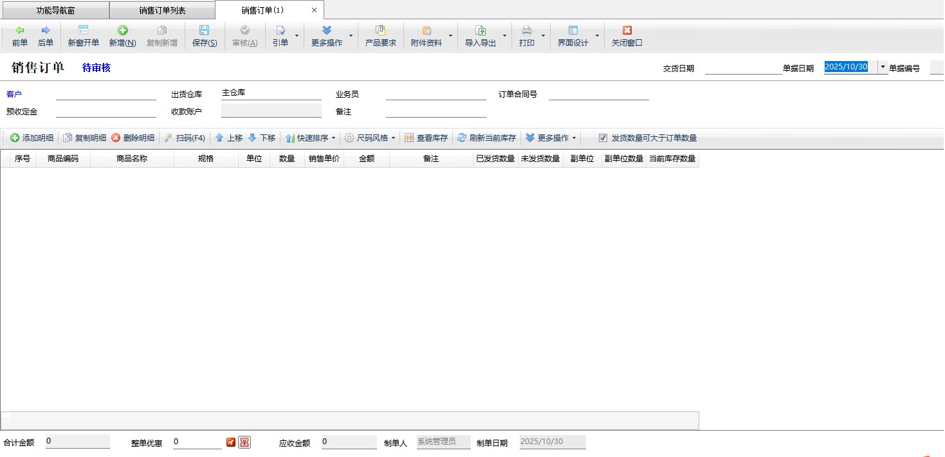Go to next order with 后单 arrow
945x457 pixels.
[x=46, y=36]
